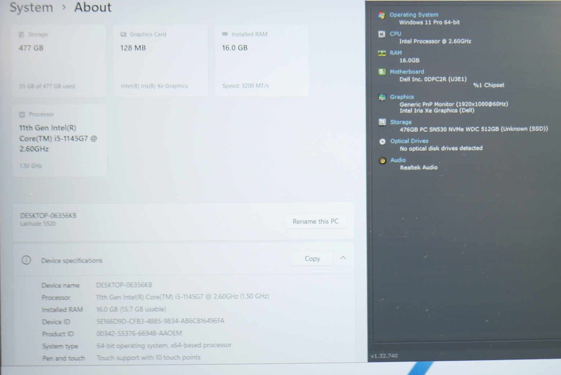Click the CPU chip icon in Speccy
The image size is (561, 375).
click(381, 34)
